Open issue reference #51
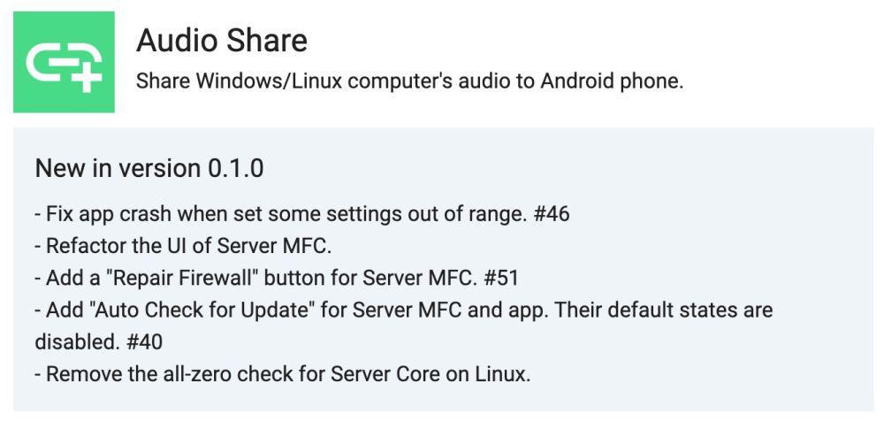The width and height of the screenshot is (884, 422). 501,278
